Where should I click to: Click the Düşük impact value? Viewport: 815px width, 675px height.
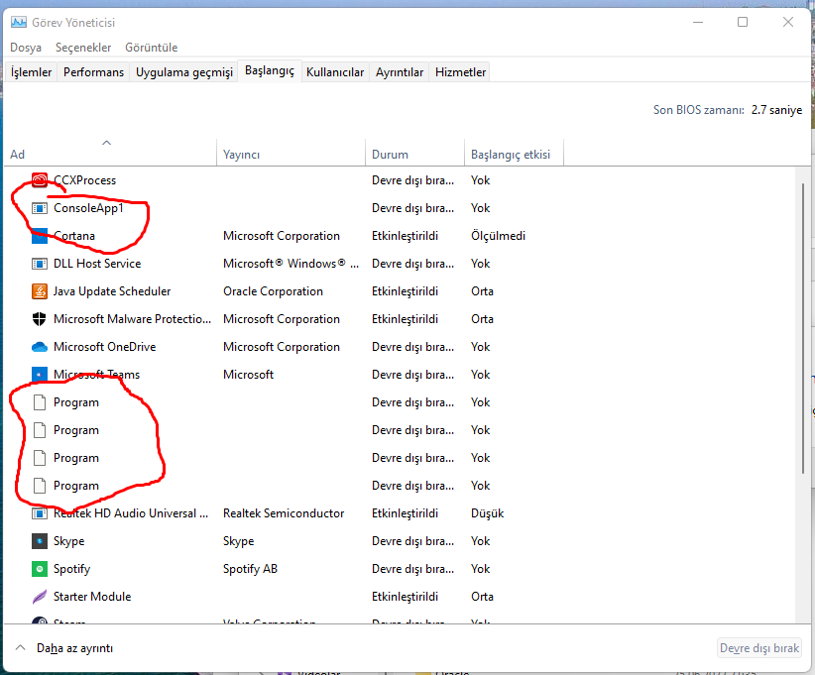coord(488,513)
